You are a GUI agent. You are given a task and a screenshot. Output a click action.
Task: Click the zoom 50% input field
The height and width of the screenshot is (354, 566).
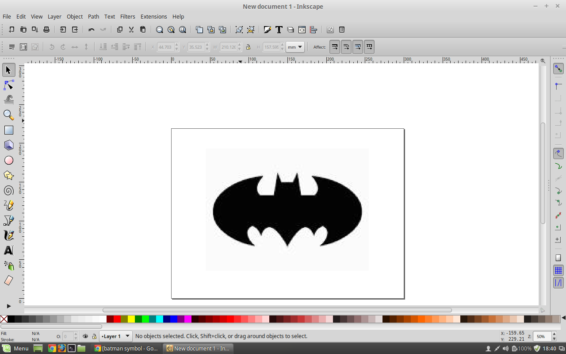(x=542, y=336)
